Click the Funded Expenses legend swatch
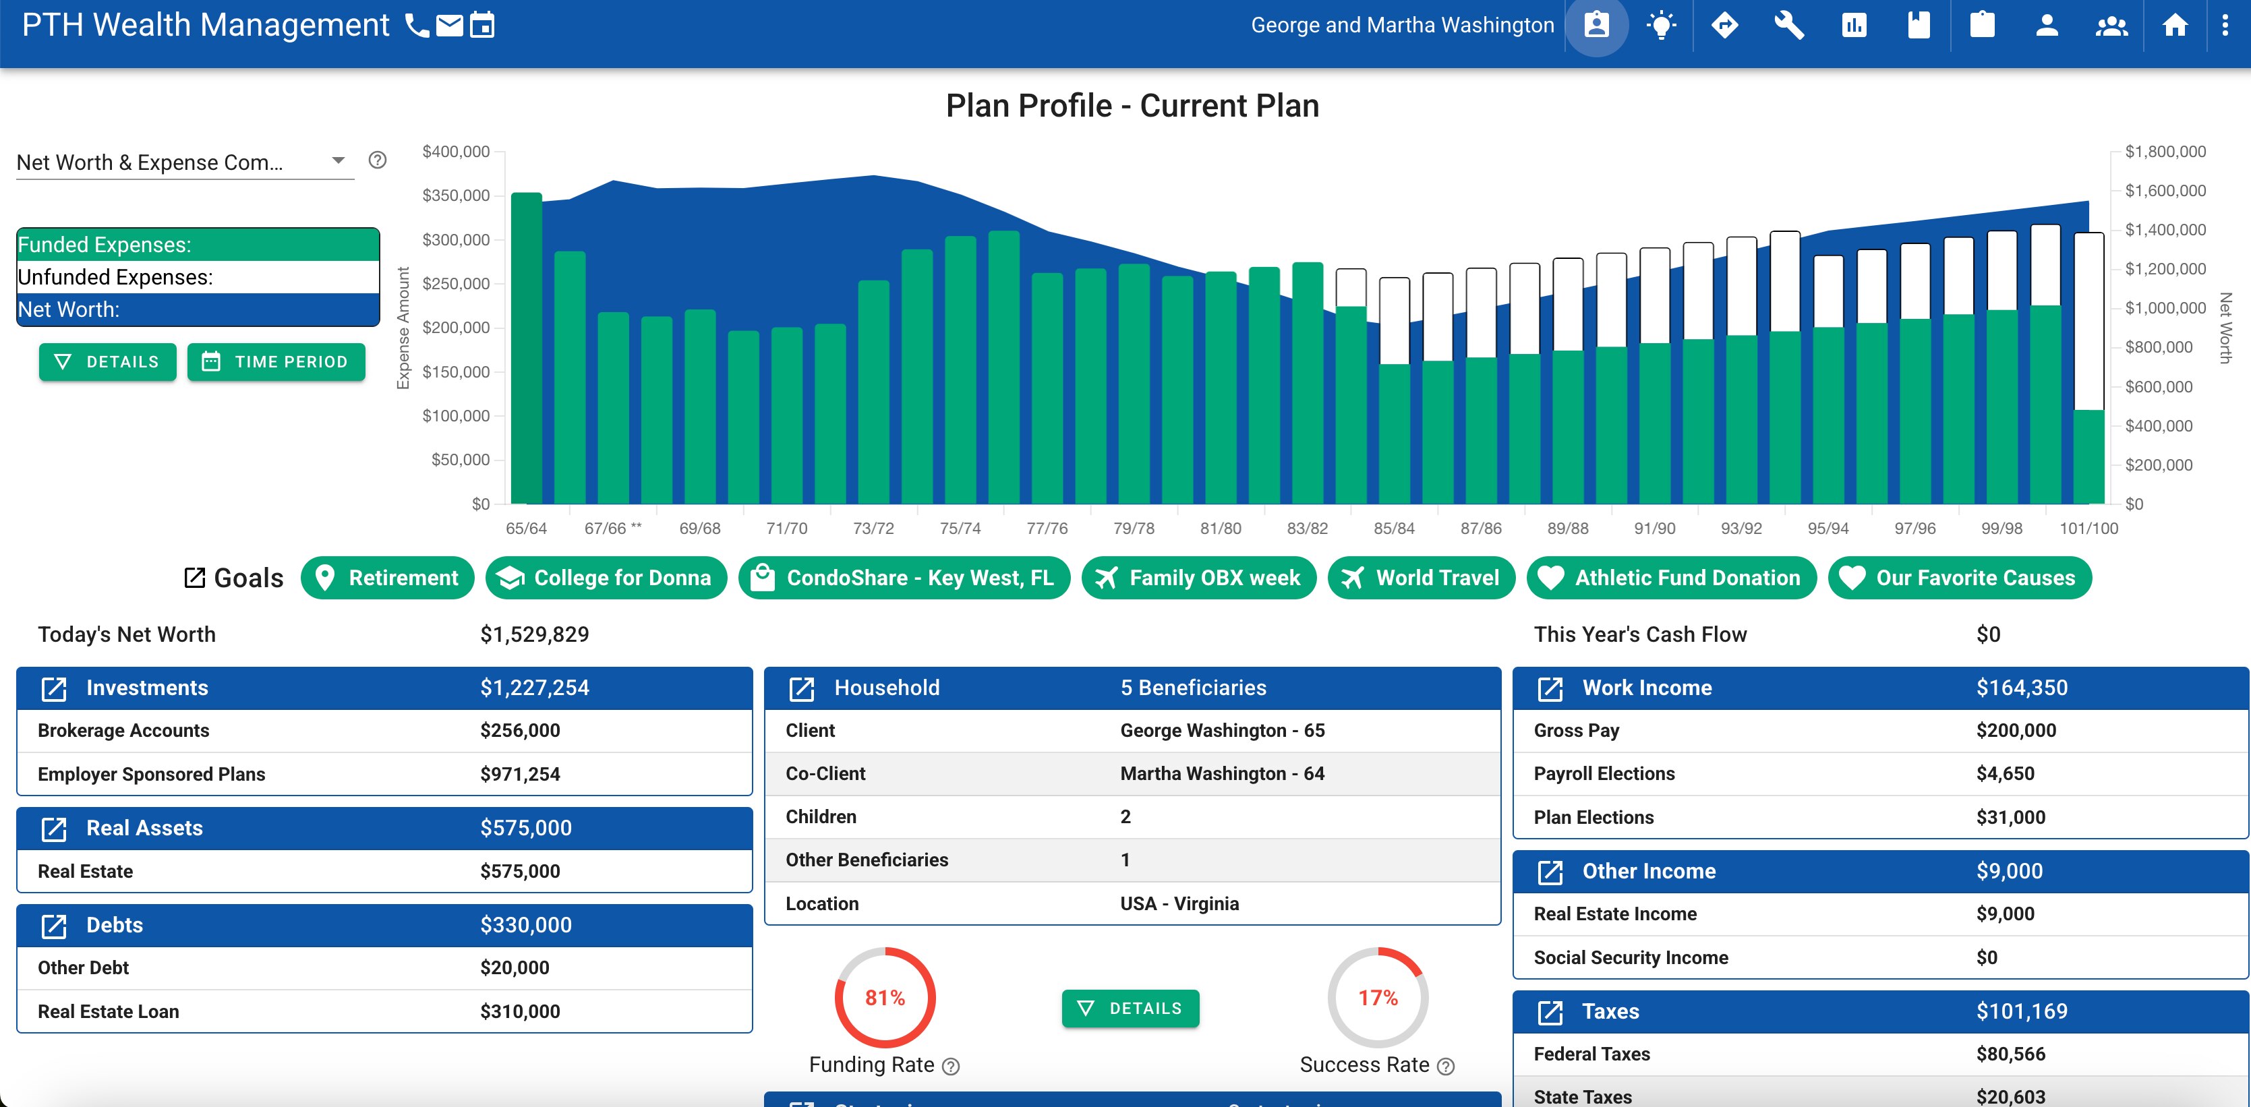The height and width of the screenshot is (1107, 2251). tap(198, 245)
